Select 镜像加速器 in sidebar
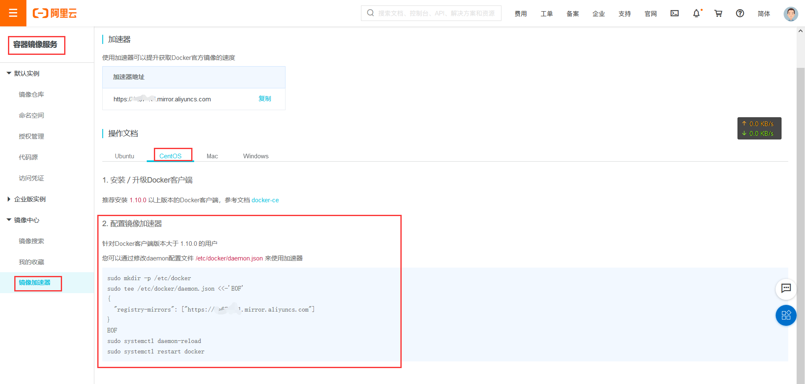Image resolution: width=805 pixels, height=384 pixels. click(x=35, y=283)
